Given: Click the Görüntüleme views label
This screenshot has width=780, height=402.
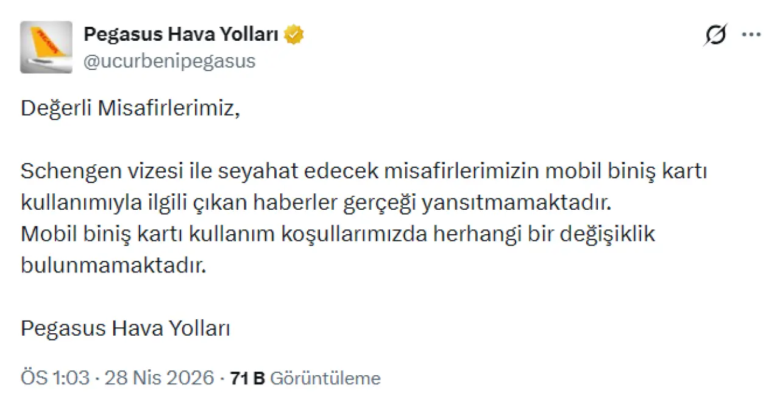Looking at the screenshot, I should coord(325,378).
